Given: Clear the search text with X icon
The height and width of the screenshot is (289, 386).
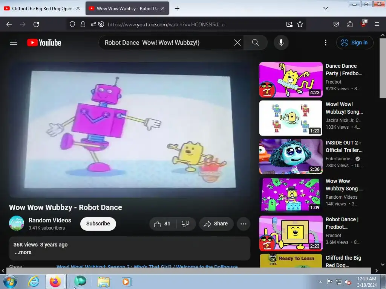Looking at the screenshot, I should 237,43.
